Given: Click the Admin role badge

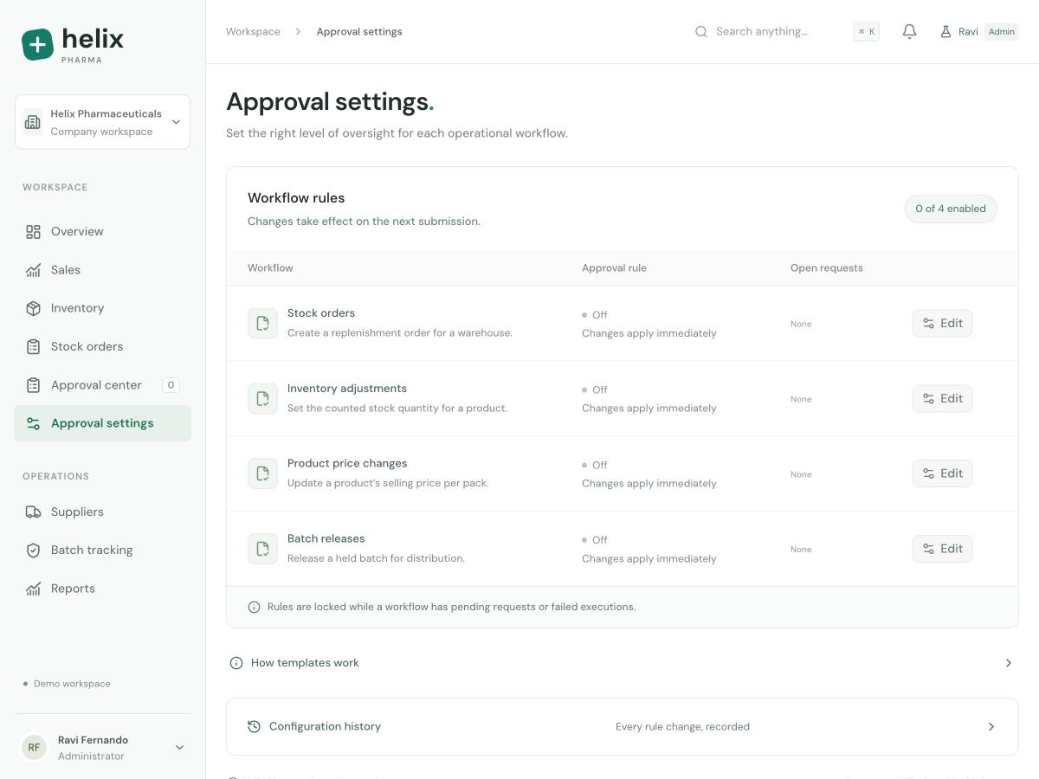Looking at the screenshot, I should (1002, 32).
